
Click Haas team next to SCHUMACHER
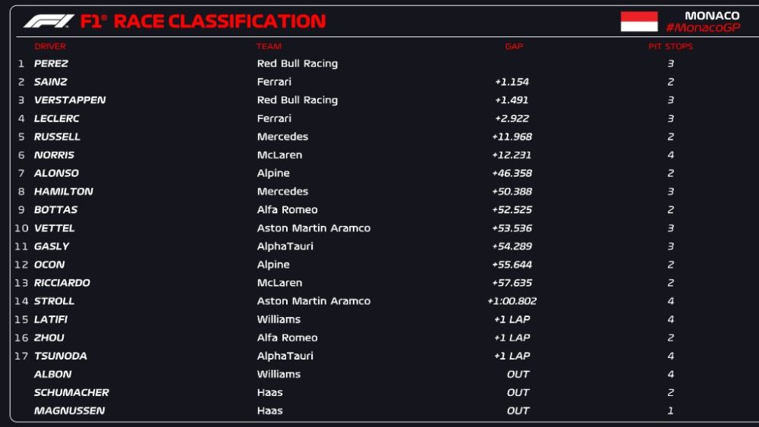269,393
